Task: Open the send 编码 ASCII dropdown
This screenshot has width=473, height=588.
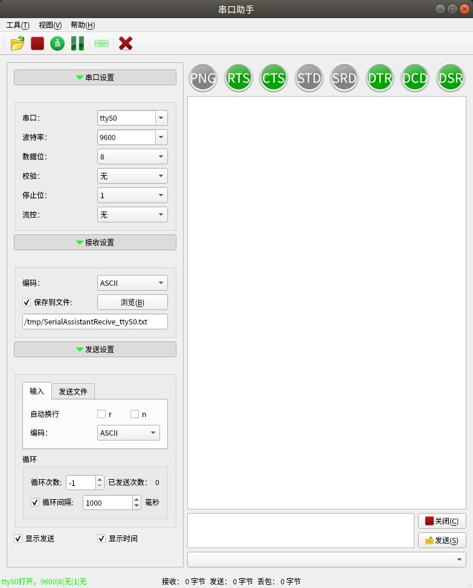Action: pyautogui.click(x=129, y=433)
